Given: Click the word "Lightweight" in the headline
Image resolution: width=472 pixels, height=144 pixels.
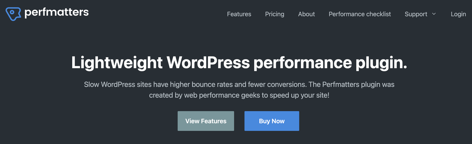Looking at the screenshot, I should (x=117, y=63).
